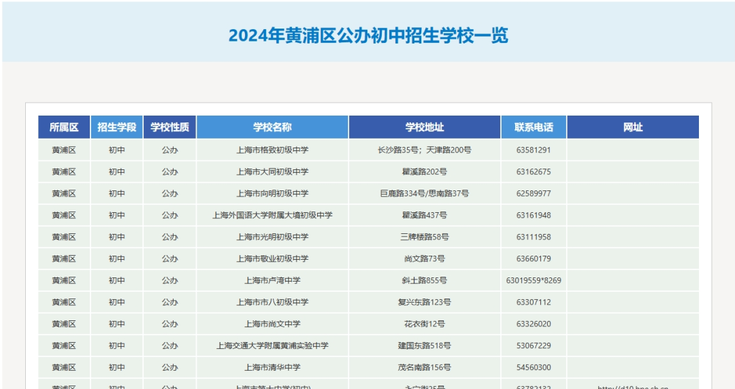This screenshot has width=735, height=389.
Task: Click phone number 54560300
Action: tap(534, 367)
